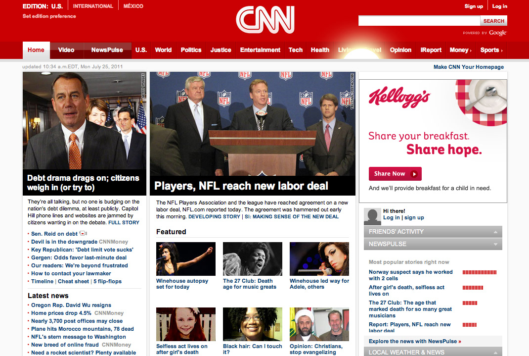Click the play arrow on Share Now
The image size is (529, 356).
pos(414,174)
